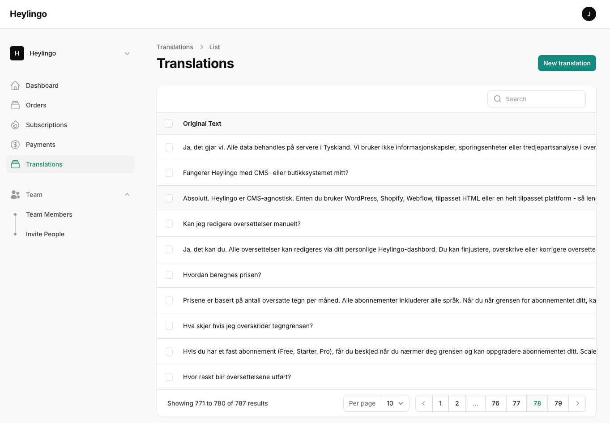Viewport: 610px width, 423px height.
Task: Click 'Showing 771 to 780 of 787 results'
Action: pos(218,403)
